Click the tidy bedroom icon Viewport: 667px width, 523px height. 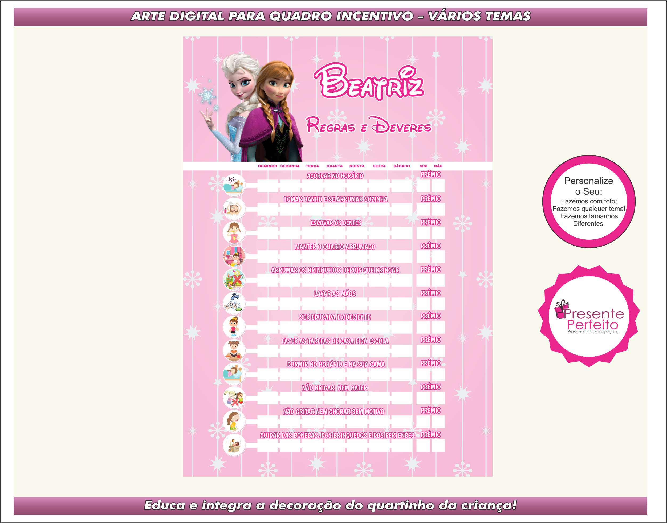point(234,256)
